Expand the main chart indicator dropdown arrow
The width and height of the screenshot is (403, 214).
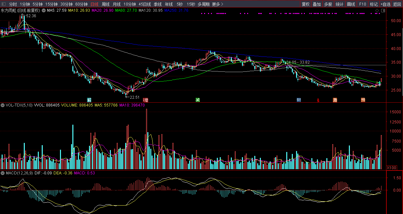point(44,10)
